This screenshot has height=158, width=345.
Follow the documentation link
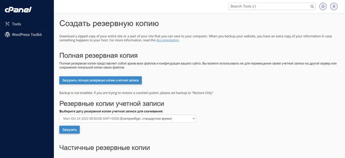point(167,40)
